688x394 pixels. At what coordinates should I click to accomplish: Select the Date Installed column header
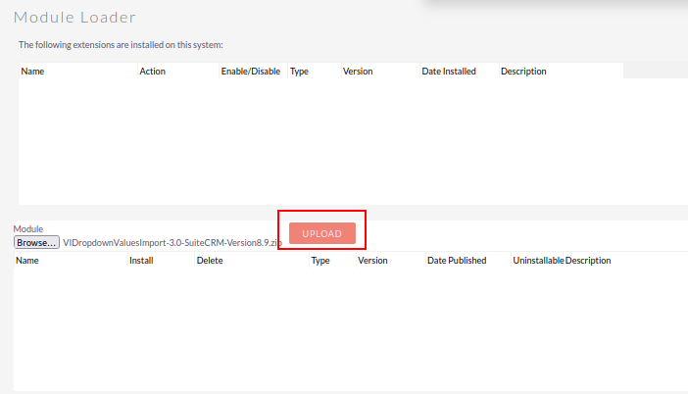(449, 72)
